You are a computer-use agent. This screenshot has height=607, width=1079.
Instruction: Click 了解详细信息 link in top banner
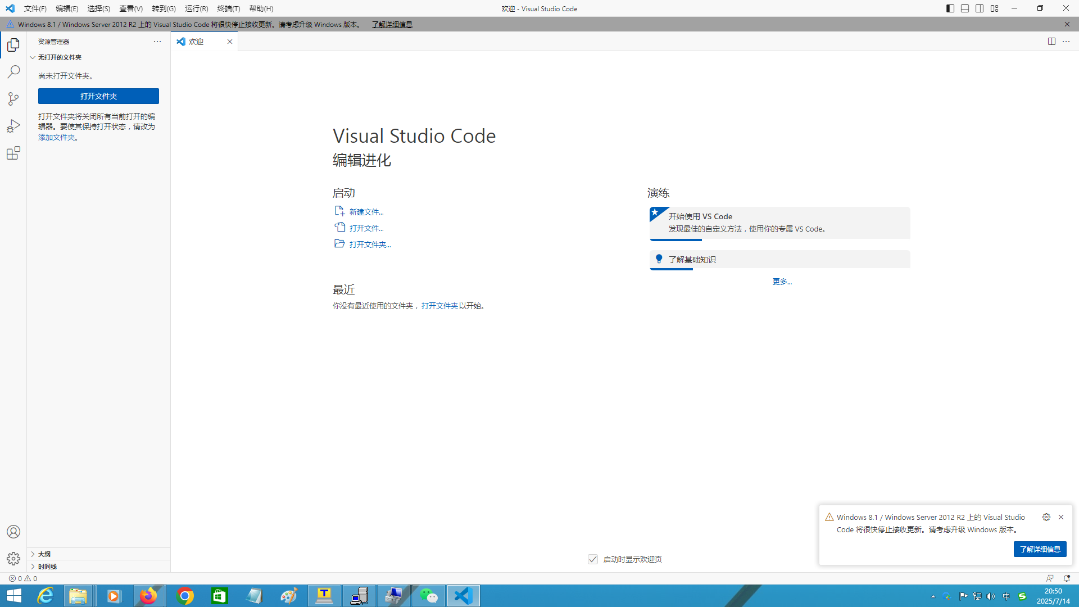(x=392, y=24)
